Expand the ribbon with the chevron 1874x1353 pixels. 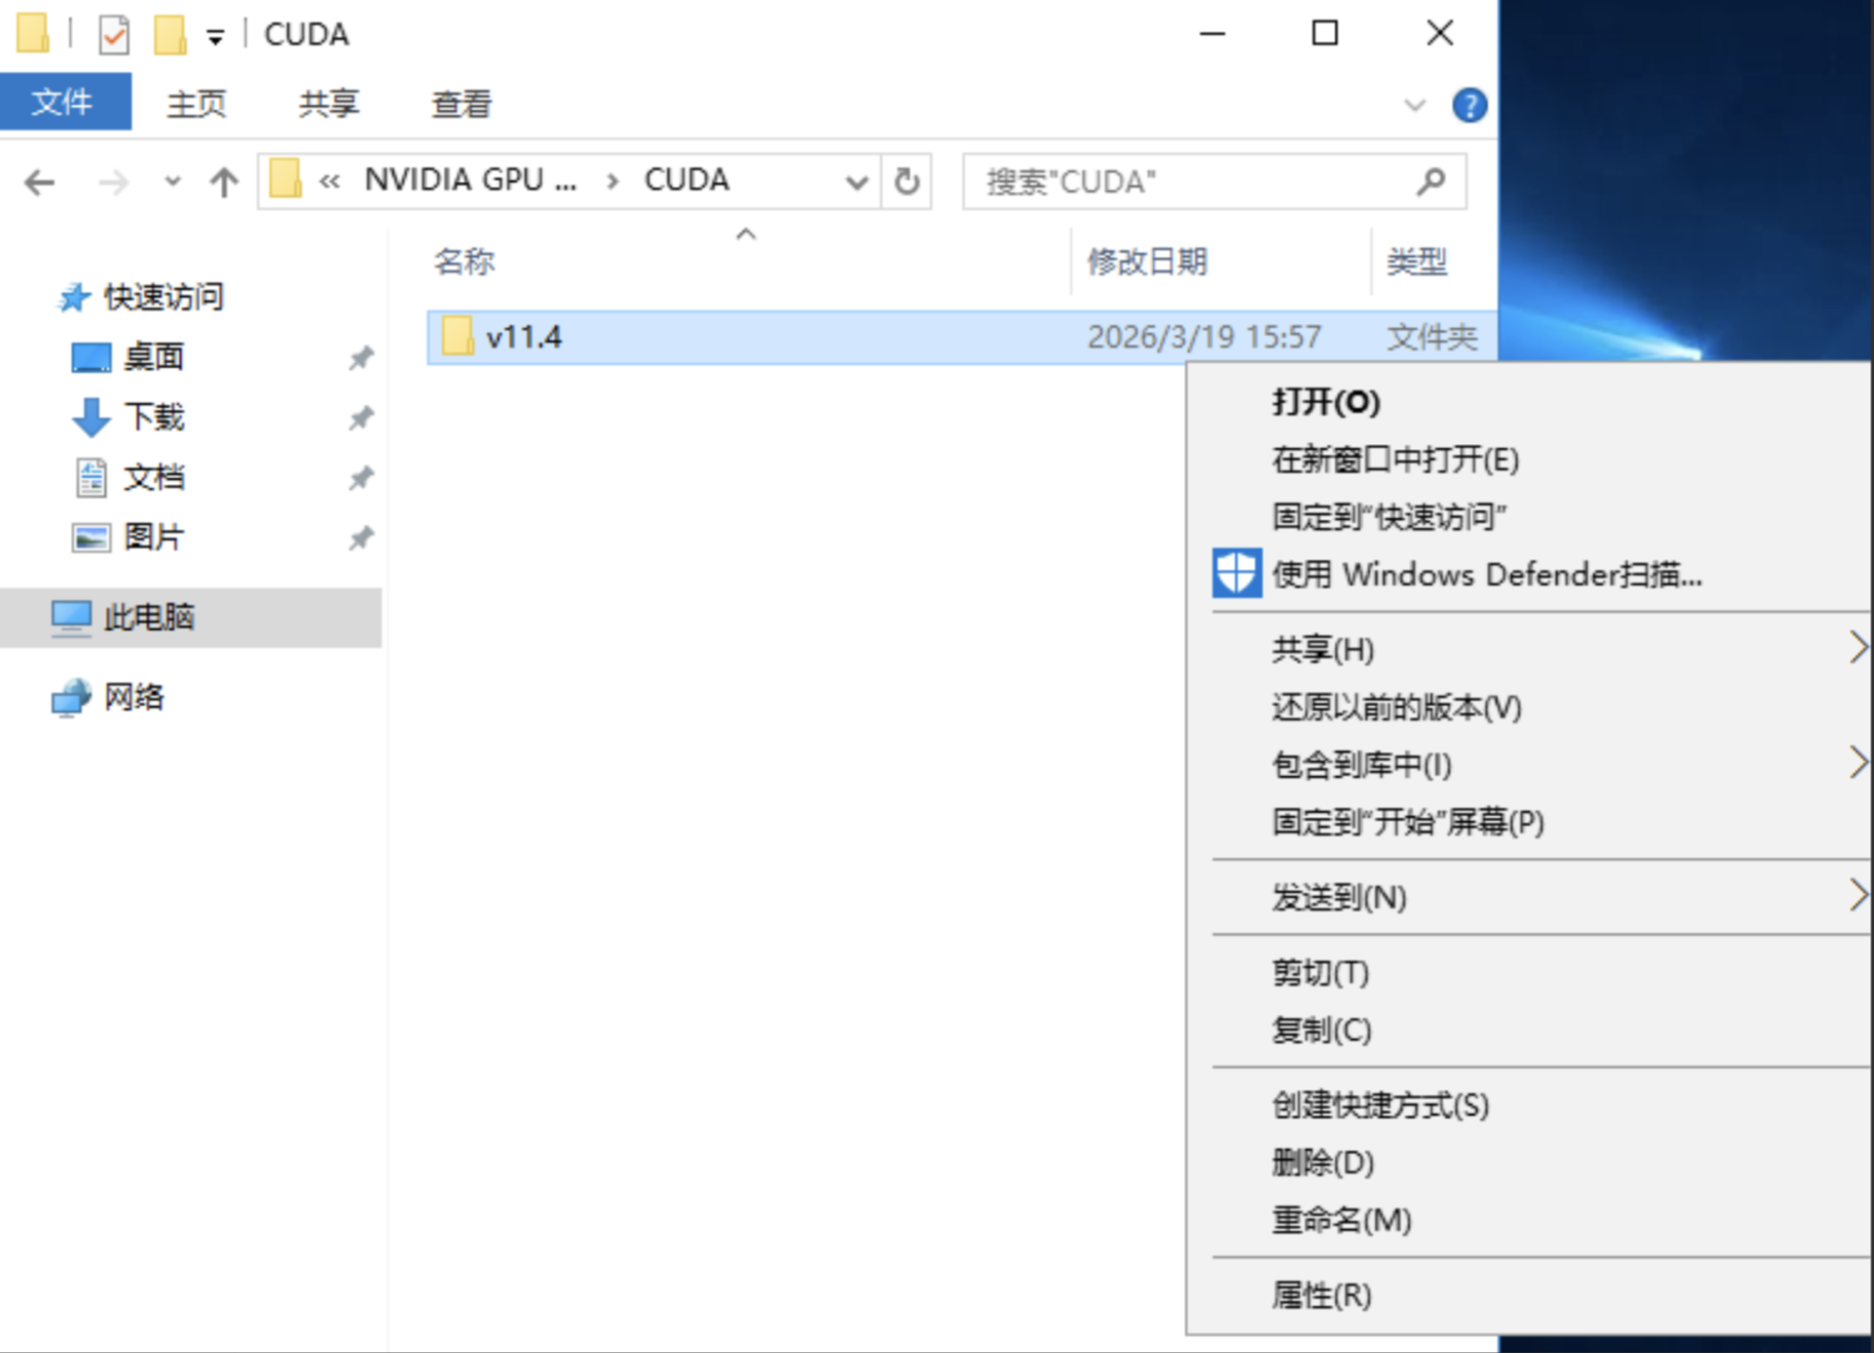click(x=1414, y=104)
